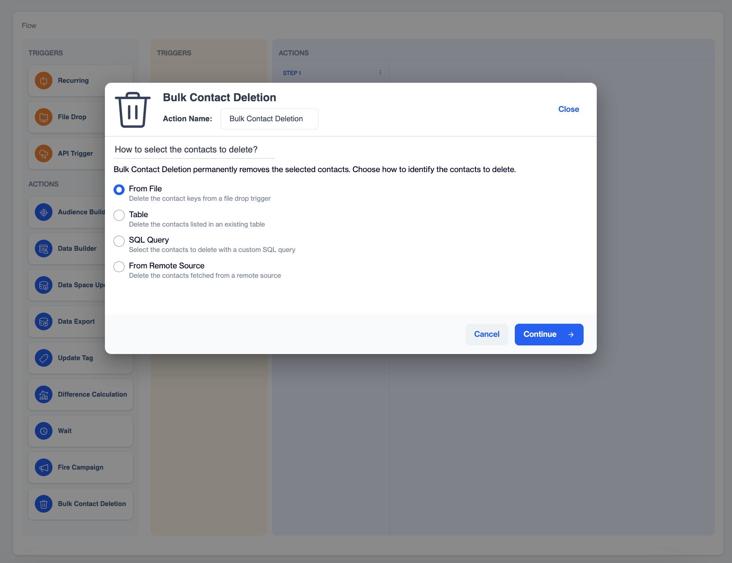The width and height of the screenshot is (732, 563).
Task: Click the File Drop trigger icon
Action: coord(43,117)
